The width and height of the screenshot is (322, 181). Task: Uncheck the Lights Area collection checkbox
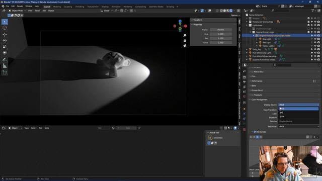(x=308, y=25)
